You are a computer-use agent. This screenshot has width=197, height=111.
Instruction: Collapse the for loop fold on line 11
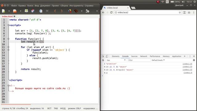[8, 47]
